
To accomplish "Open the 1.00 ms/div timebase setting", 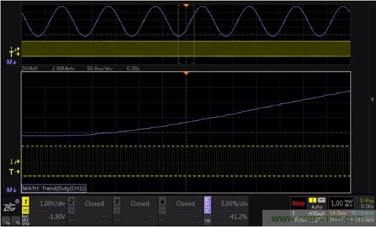I will pos(341,204).
